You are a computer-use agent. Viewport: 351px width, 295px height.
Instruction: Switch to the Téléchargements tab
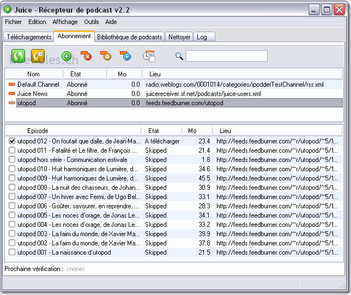coord(29,37)
